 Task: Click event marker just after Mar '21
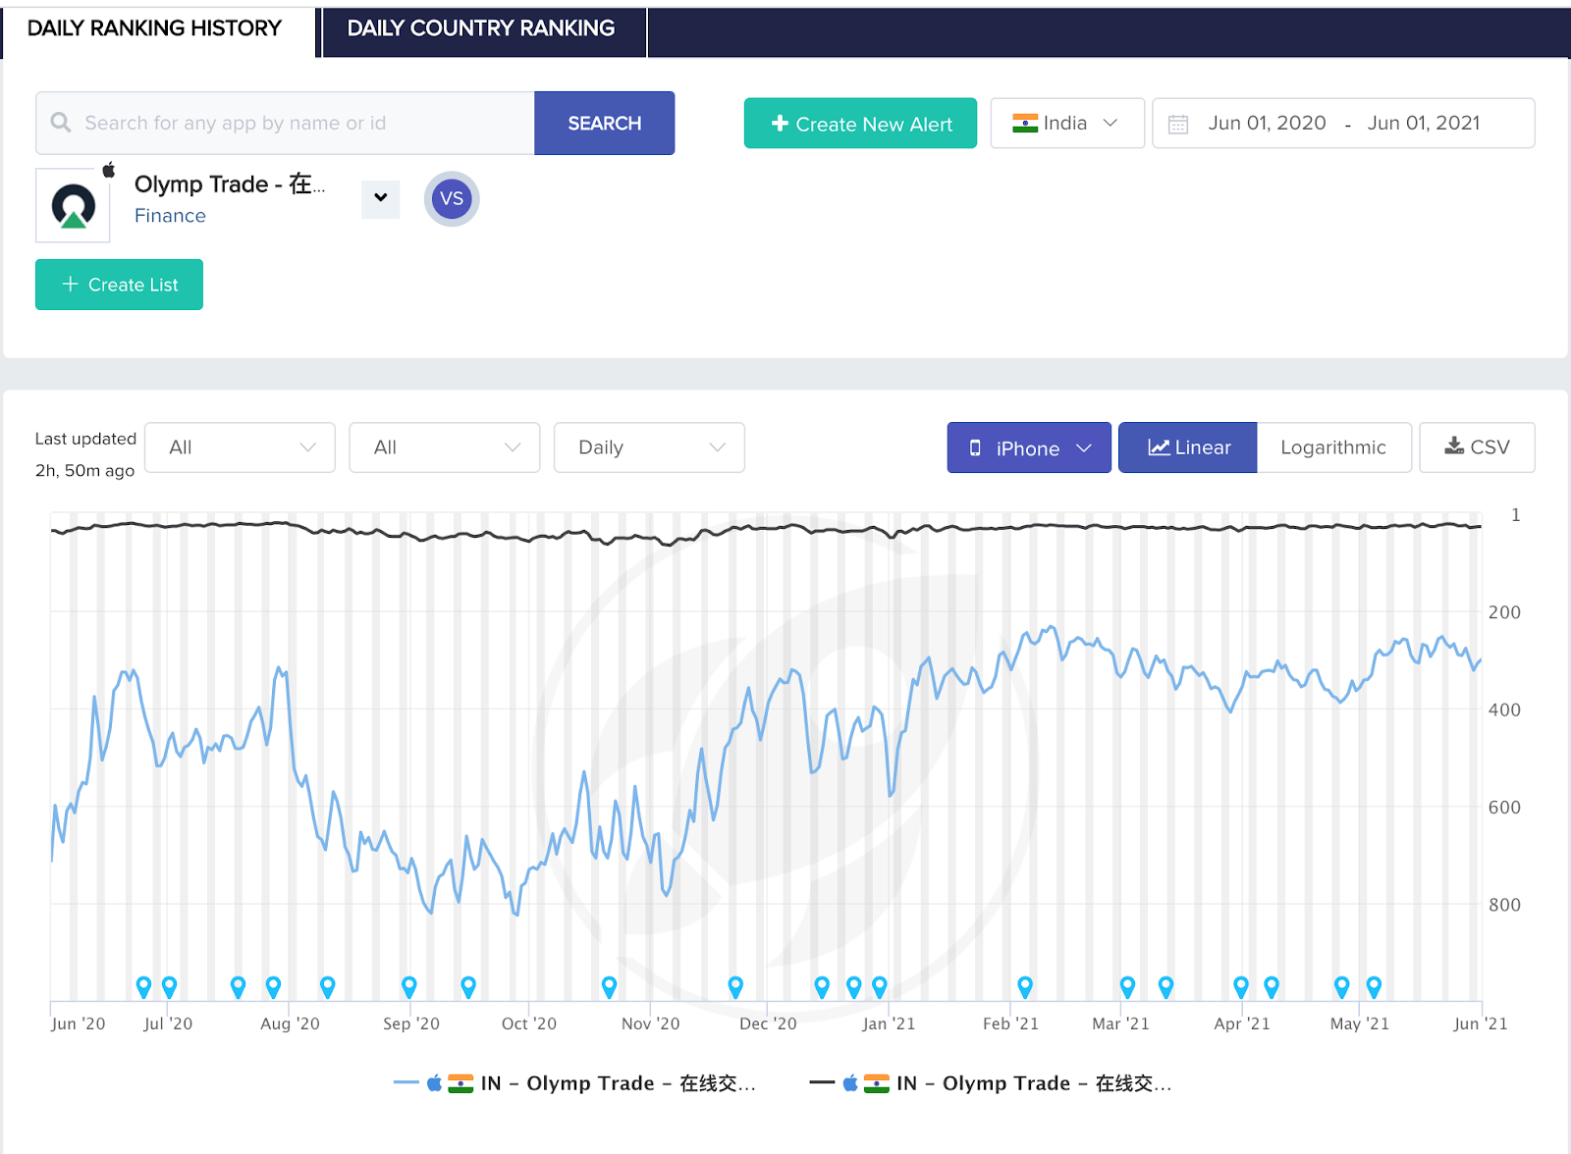[x=1127, y=986]
